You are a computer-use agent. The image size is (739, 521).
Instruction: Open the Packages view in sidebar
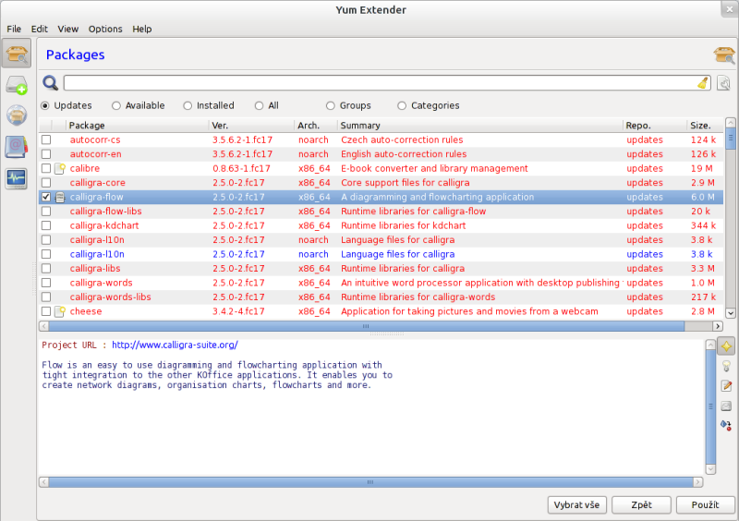pyautogui.click(x=17, y=55)
